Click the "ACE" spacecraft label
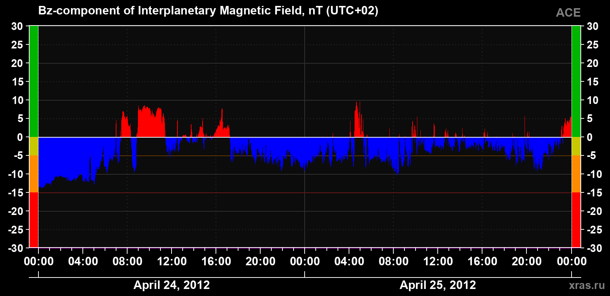The width and height of the screenshot is (610, 296). [x=568, y=13]
